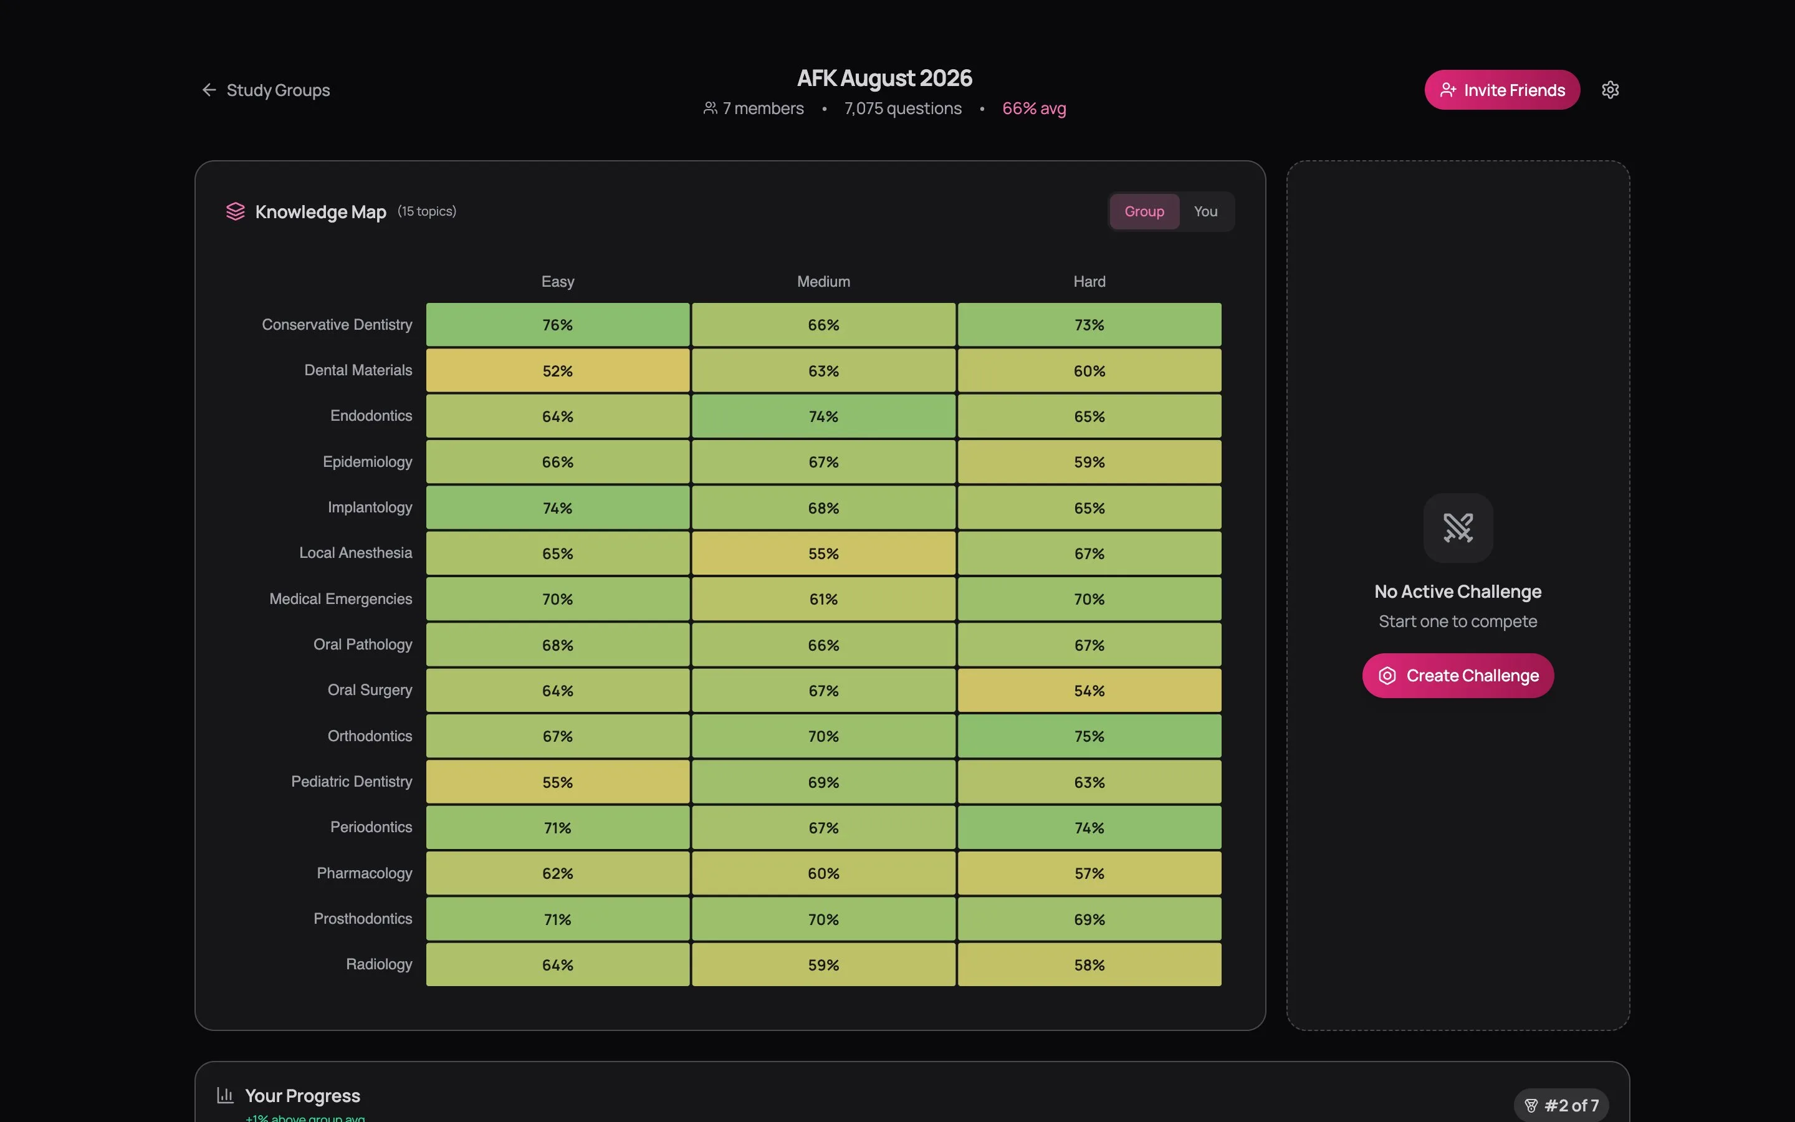Click the 76% Conservative Dentistry Easy cell
Image resolution: width=1795 pixels, height=1122 pixels.
557,324
